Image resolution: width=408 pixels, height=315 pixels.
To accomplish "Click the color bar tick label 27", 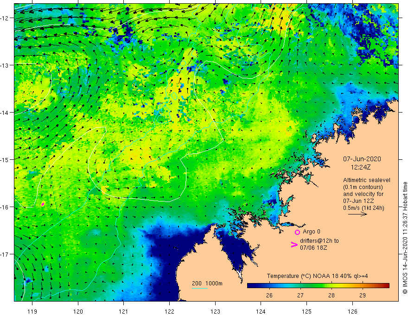I will click(300, 296).
